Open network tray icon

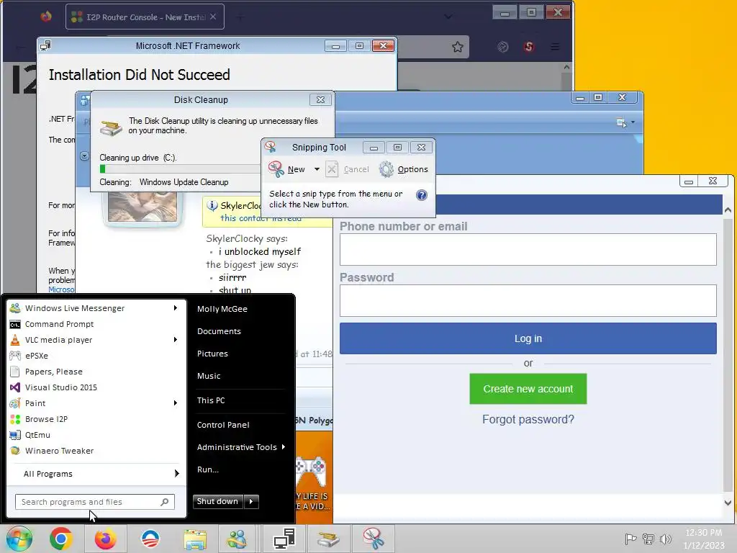pos(648,539)
